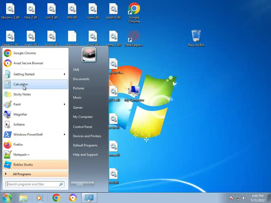Expand the Paint jump list arrow
The image size is (271, 203).
coord(65,104)
